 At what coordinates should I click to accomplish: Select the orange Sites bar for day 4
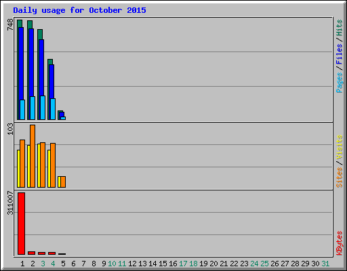click(x=53, y=165)
